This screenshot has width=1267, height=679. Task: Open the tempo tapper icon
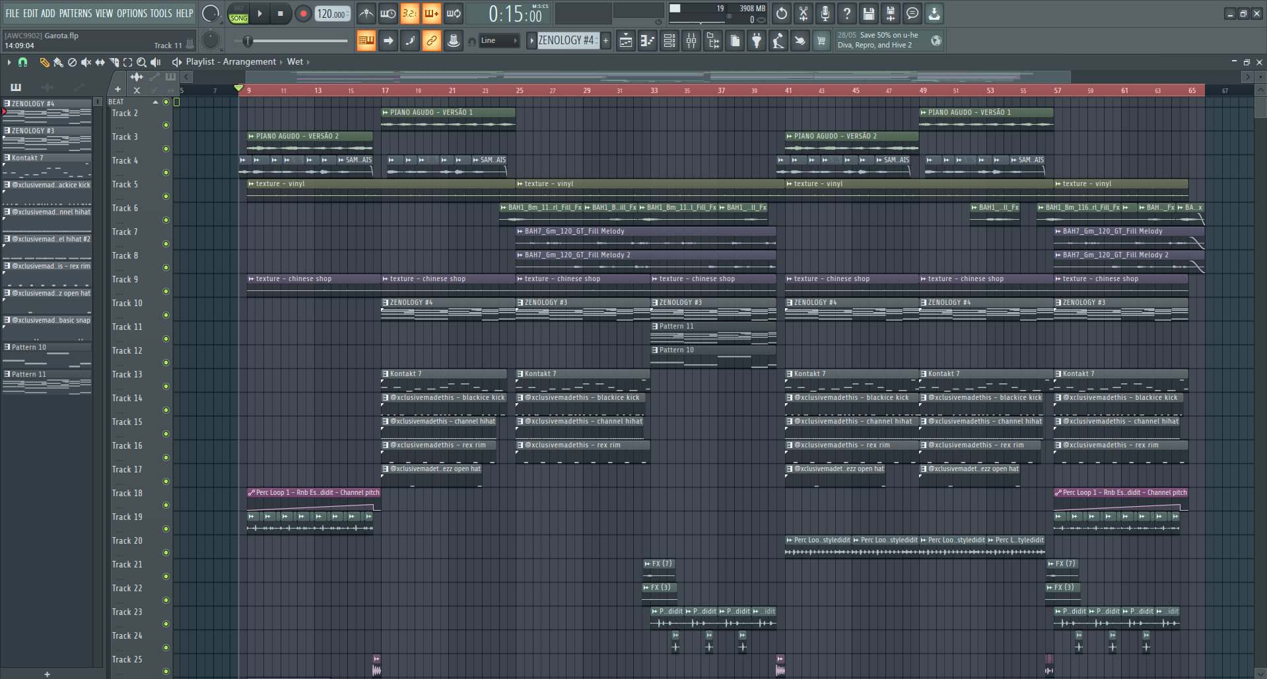point(778,41)
